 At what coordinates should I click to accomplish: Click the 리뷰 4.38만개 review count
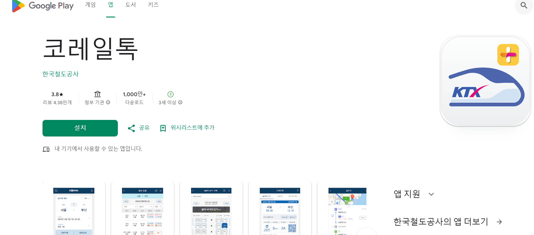click(57, 102)
